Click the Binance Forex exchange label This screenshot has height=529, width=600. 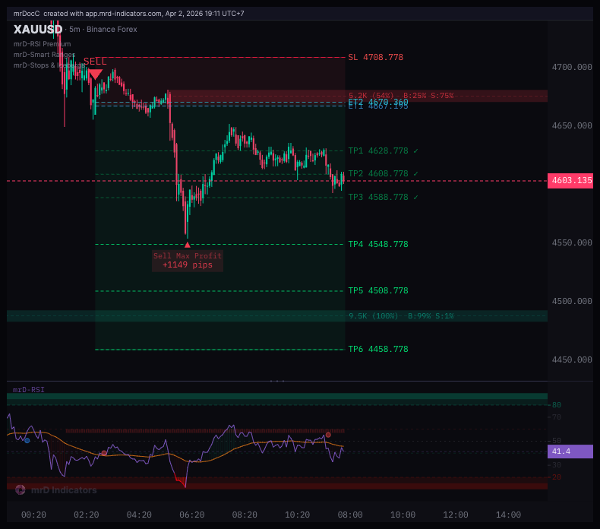112,30
